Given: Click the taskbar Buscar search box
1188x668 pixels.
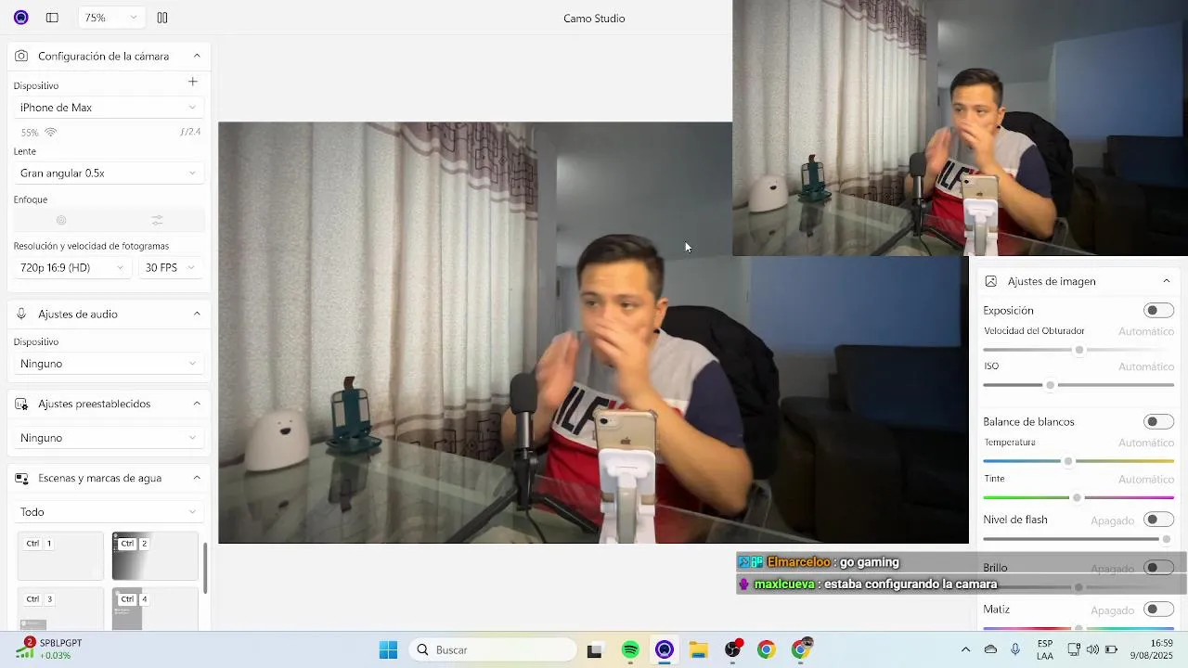Looking at the screenshot, I should [493, 650].
